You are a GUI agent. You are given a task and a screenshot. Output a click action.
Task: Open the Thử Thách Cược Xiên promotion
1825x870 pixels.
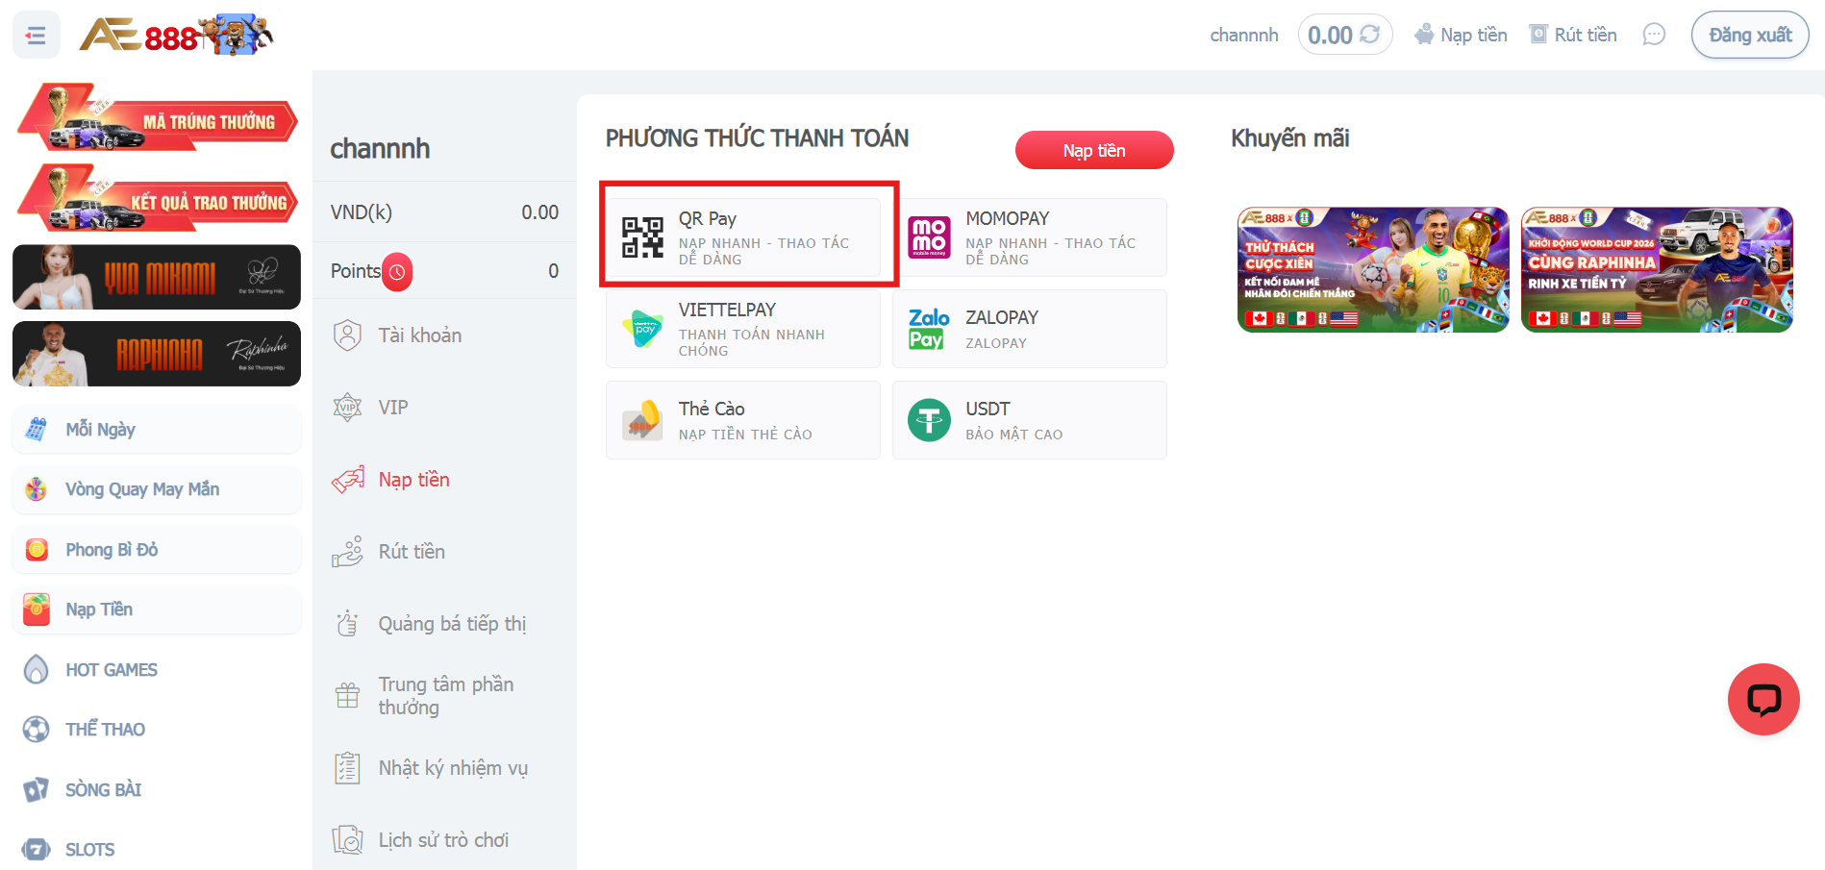click(x=1373, y=270)
